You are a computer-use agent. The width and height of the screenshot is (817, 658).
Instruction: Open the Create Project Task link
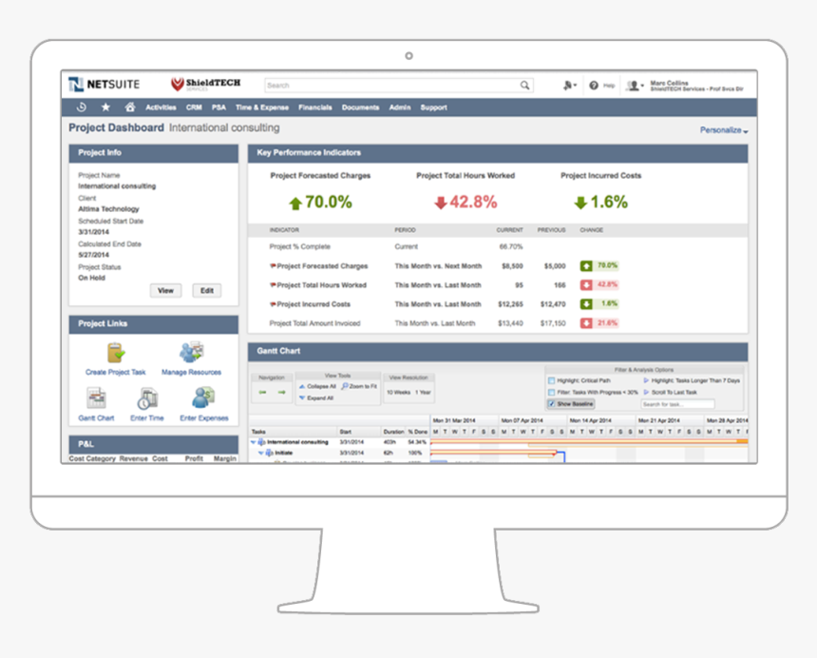116,373
